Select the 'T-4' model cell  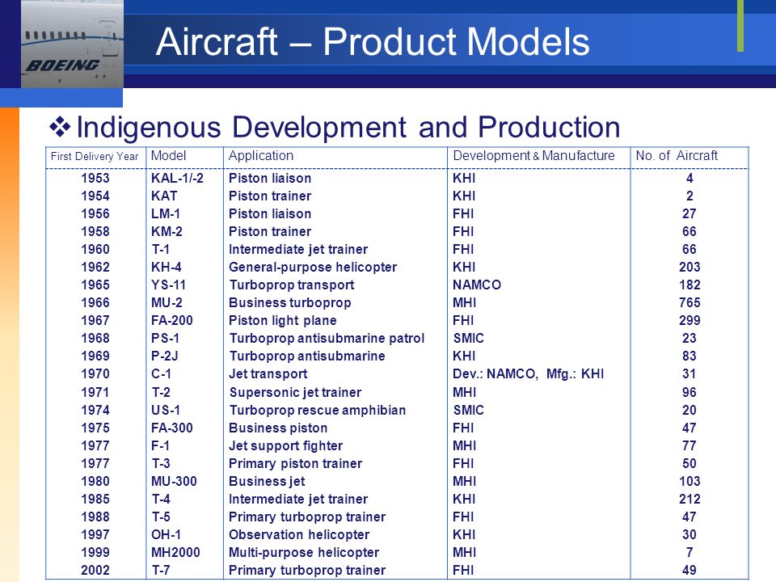pyautogui.click(x=161, y=500)
